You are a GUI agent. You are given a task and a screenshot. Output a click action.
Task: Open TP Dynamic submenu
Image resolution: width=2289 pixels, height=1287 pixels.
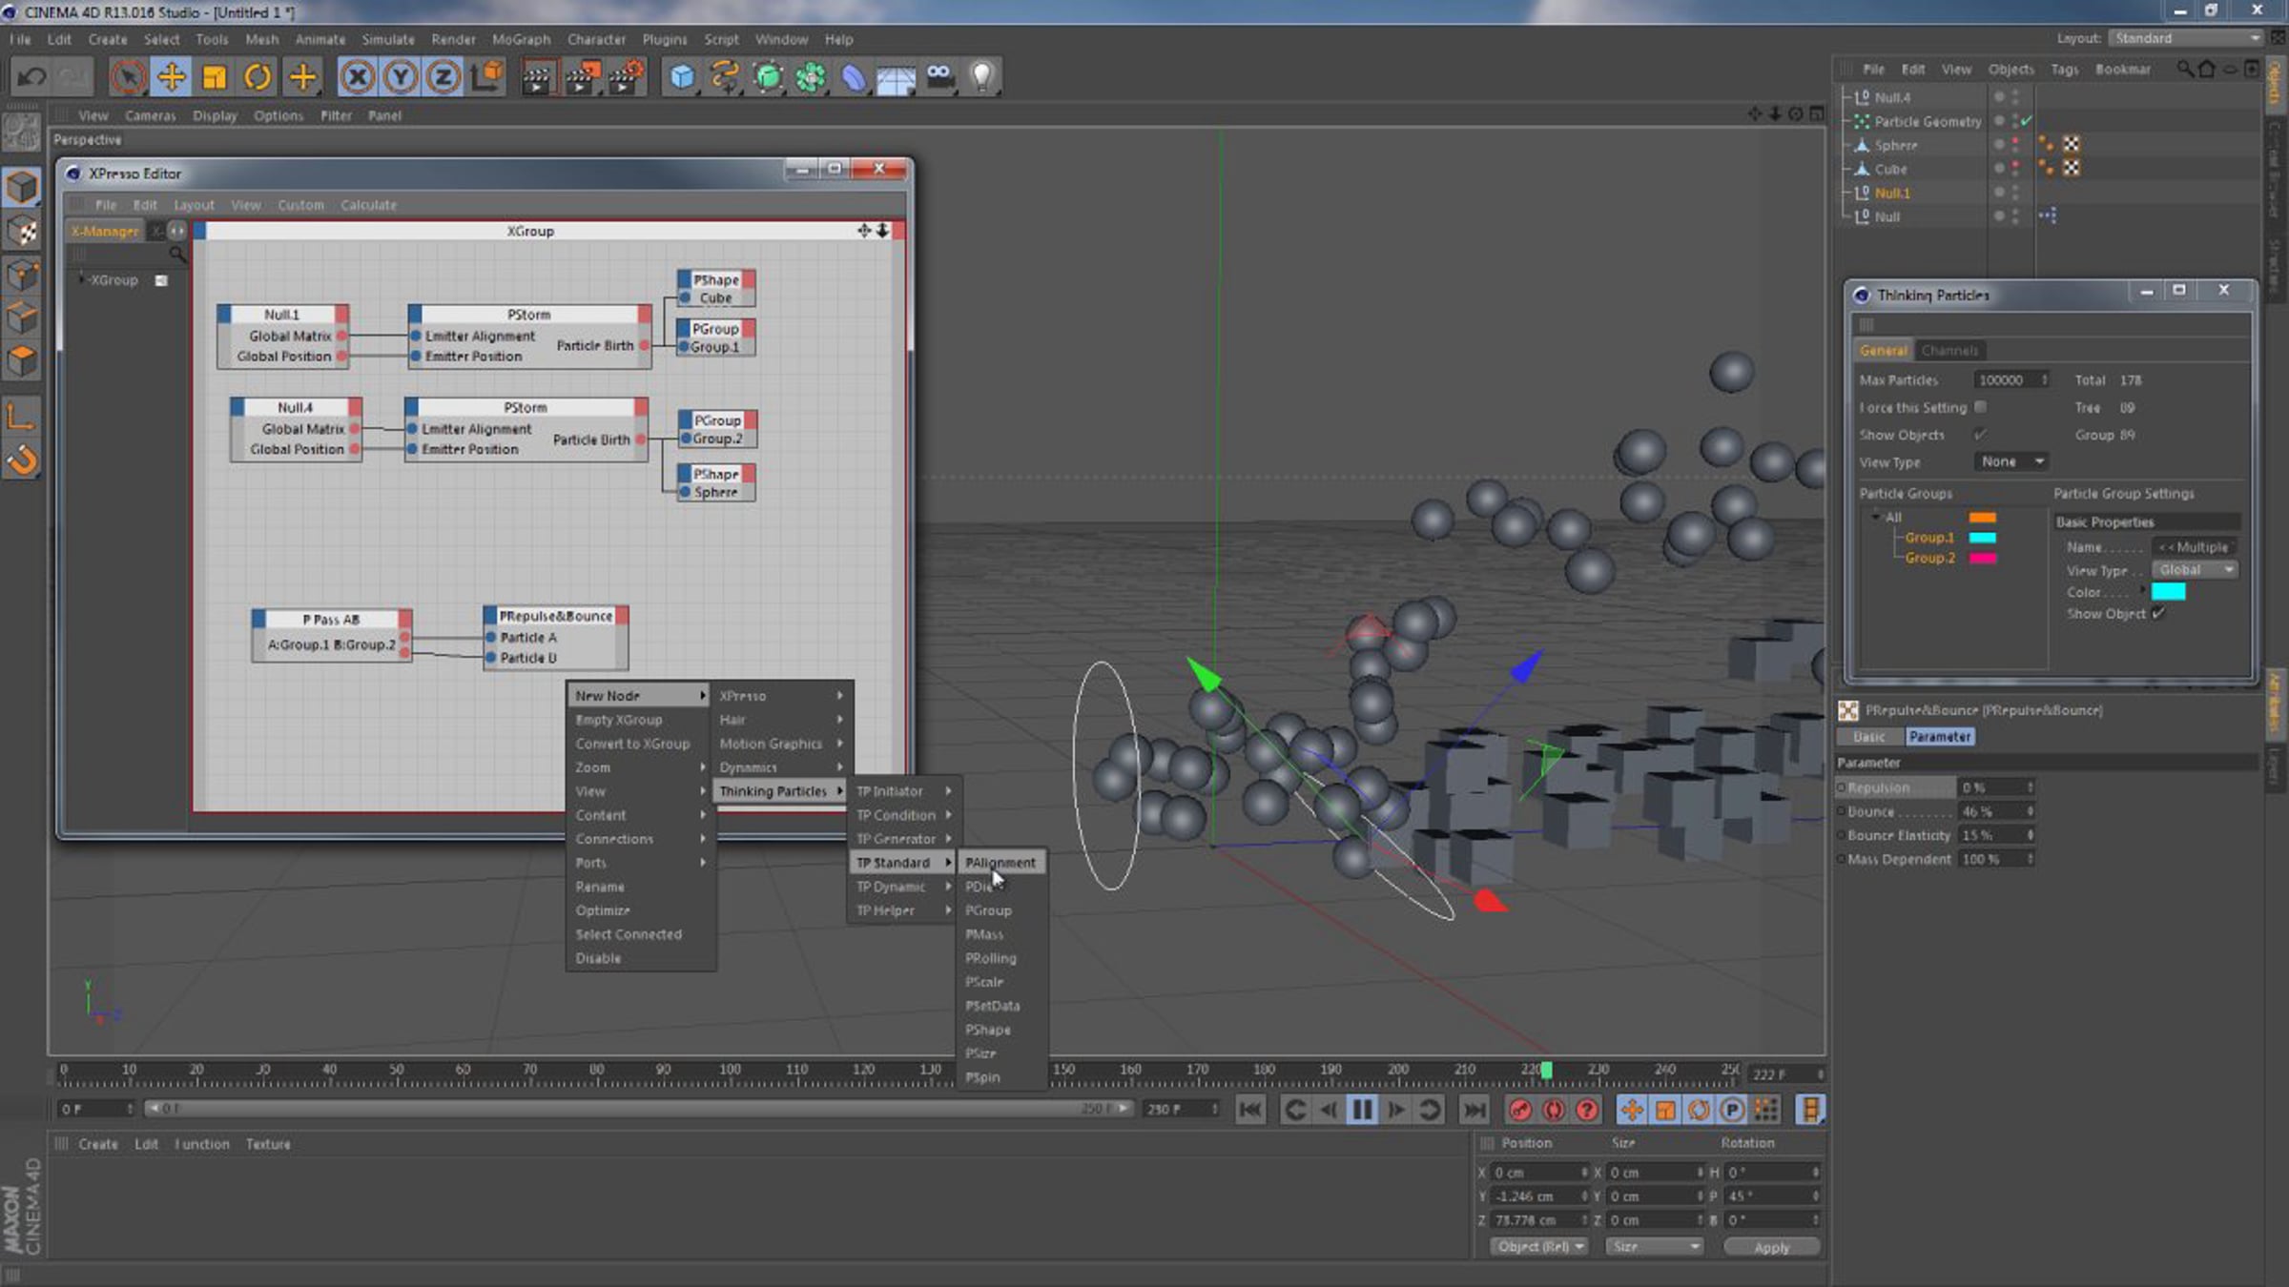901,887
